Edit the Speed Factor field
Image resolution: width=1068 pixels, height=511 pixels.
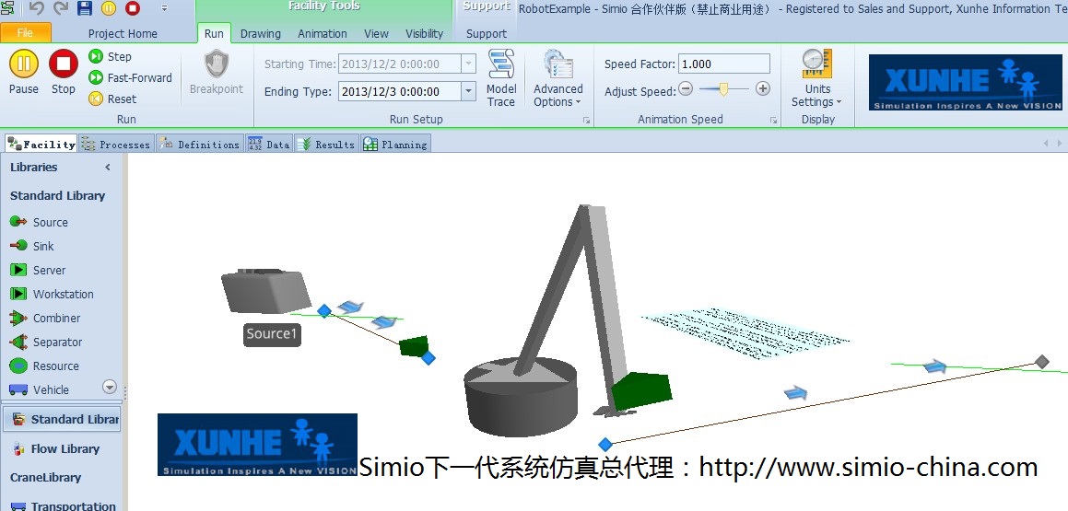[x=723, y=64]
